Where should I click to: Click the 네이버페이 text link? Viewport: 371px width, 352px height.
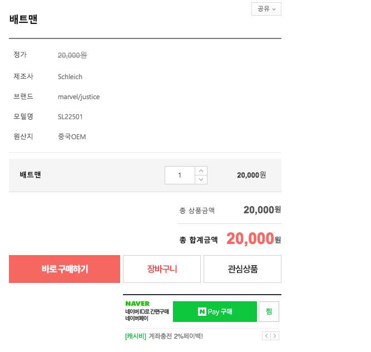click(x=137, y=319)
